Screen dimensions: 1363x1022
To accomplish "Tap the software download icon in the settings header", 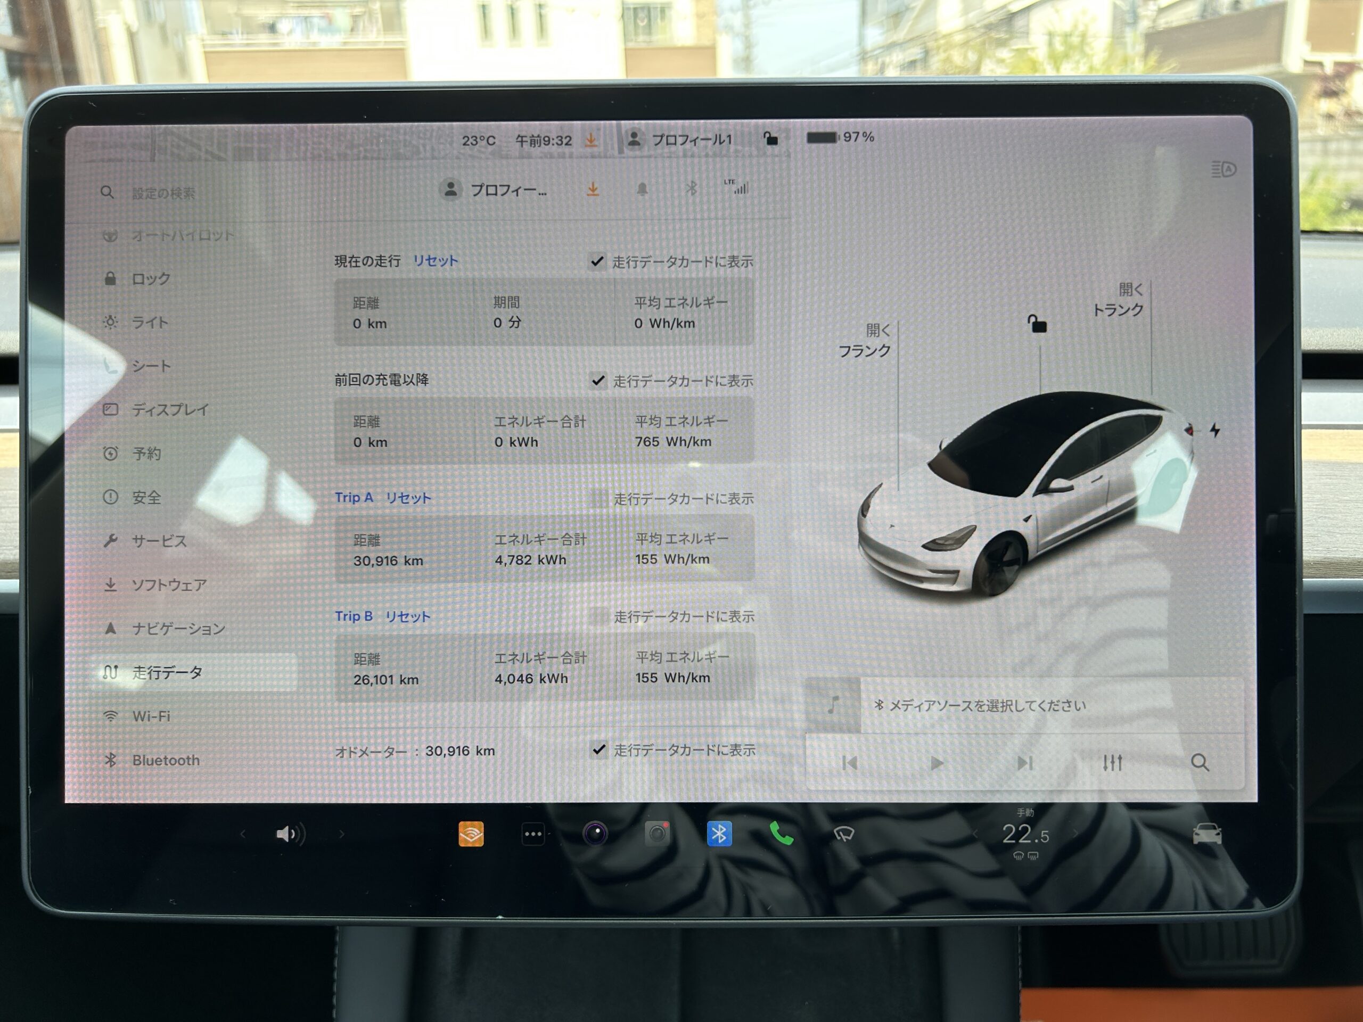I will tap(593, 189).
